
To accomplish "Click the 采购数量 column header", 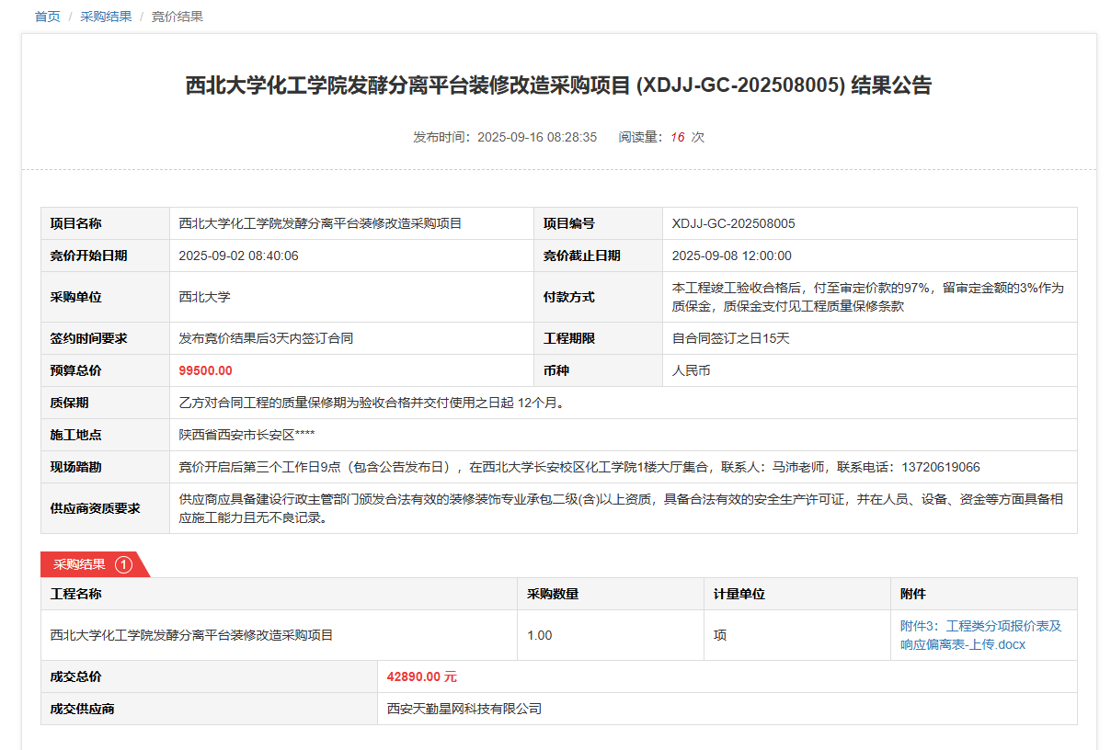I will pos(552,594).
